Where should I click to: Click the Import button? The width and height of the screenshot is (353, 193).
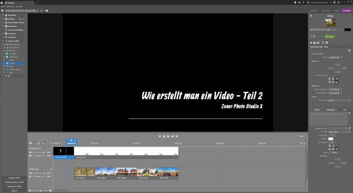pos(14,191)
